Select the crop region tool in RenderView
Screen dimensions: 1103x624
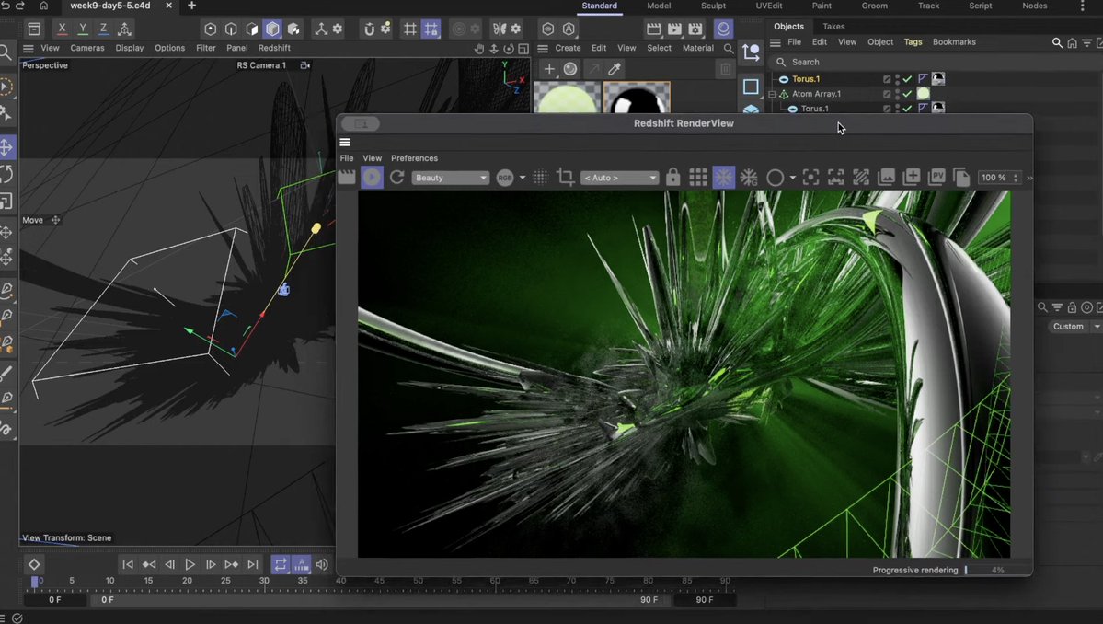[x=566, y=178]
